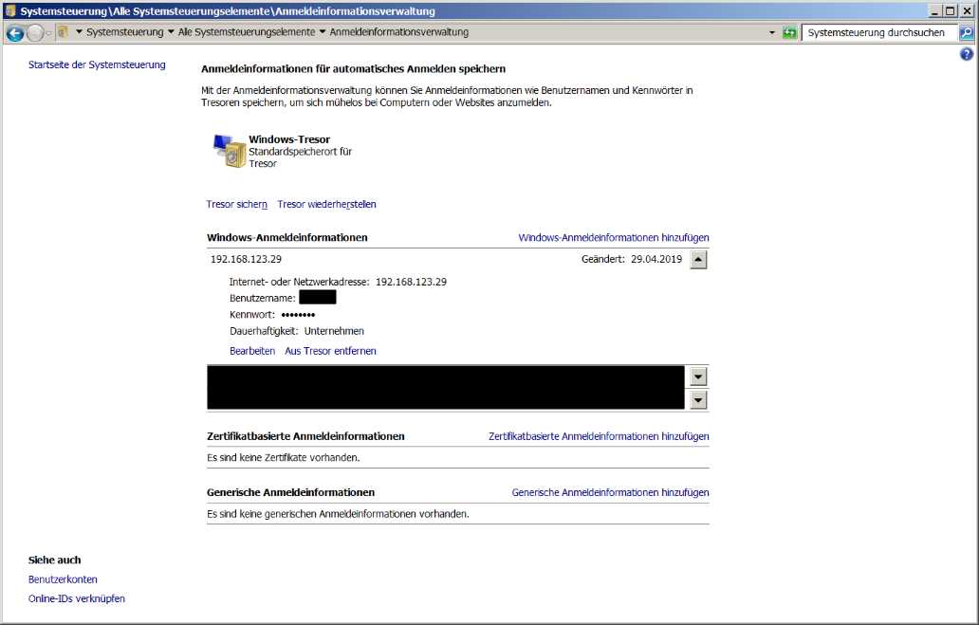Maximize the Anmeldeinformationsverwaltung window
The width and height of the screenshot is (979, 625).
coord(950,10)
